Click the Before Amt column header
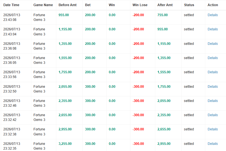The width and height of the screenshot is (226, 151). tap(67, 5)
